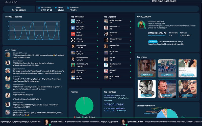Open @SaraScoffield engager avatar
202x126 pixels.
pos(106,46)
